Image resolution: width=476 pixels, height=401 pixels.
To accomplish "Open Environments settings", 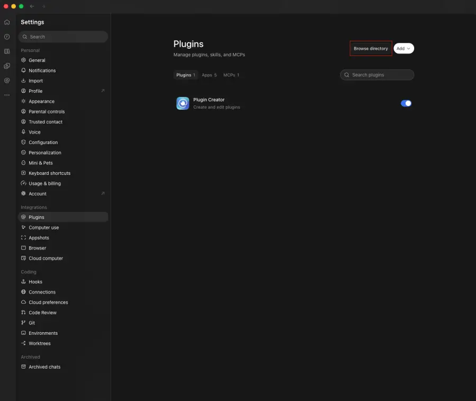I will click(x=63, y=333).
